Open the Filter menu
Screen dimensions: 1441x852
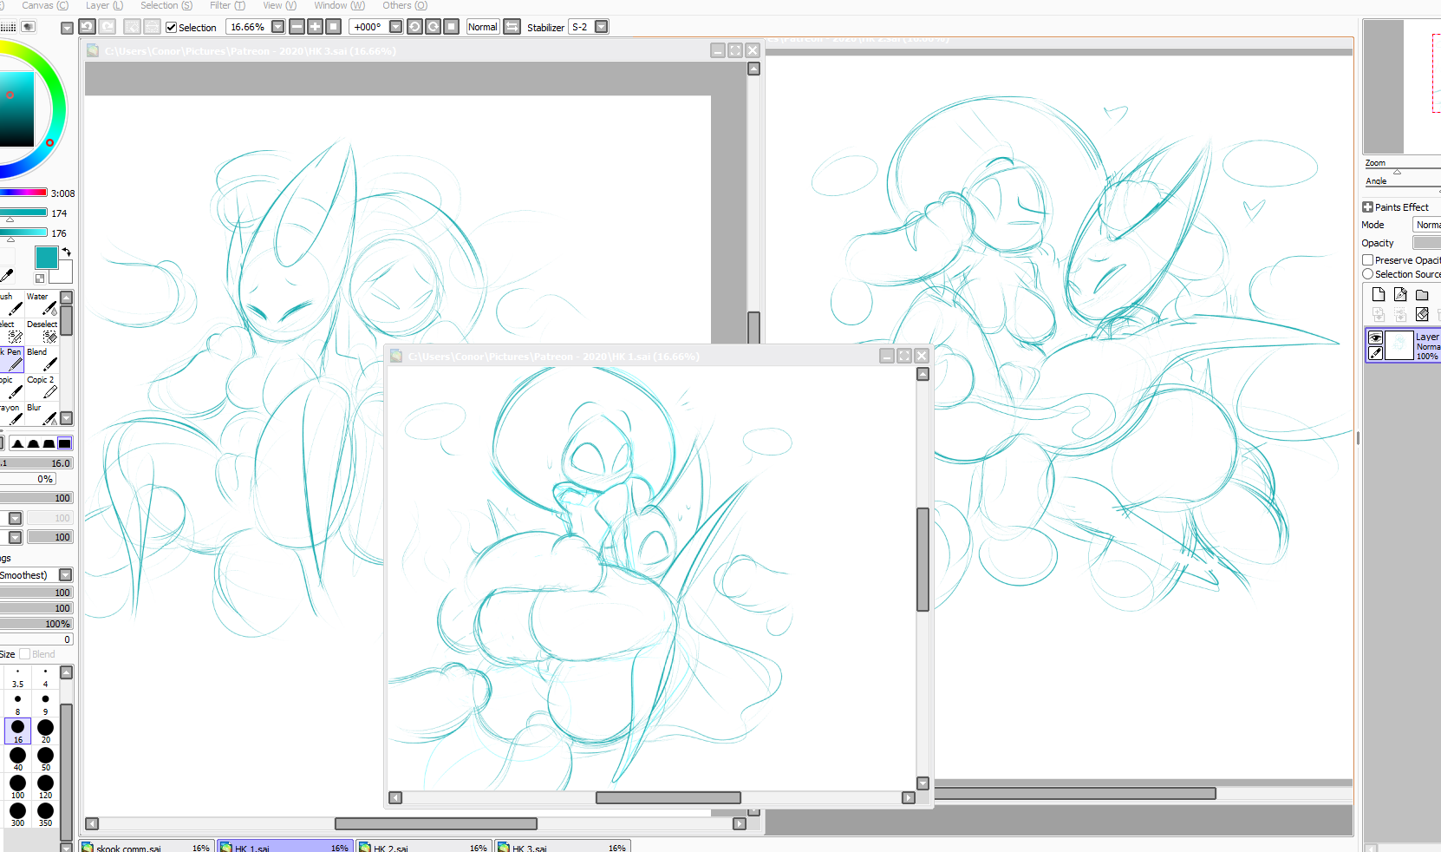tap(227, 5)
